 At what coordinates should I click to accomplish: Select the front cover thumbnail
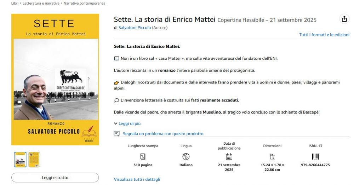pyautogui.click(x=20, y=160)
